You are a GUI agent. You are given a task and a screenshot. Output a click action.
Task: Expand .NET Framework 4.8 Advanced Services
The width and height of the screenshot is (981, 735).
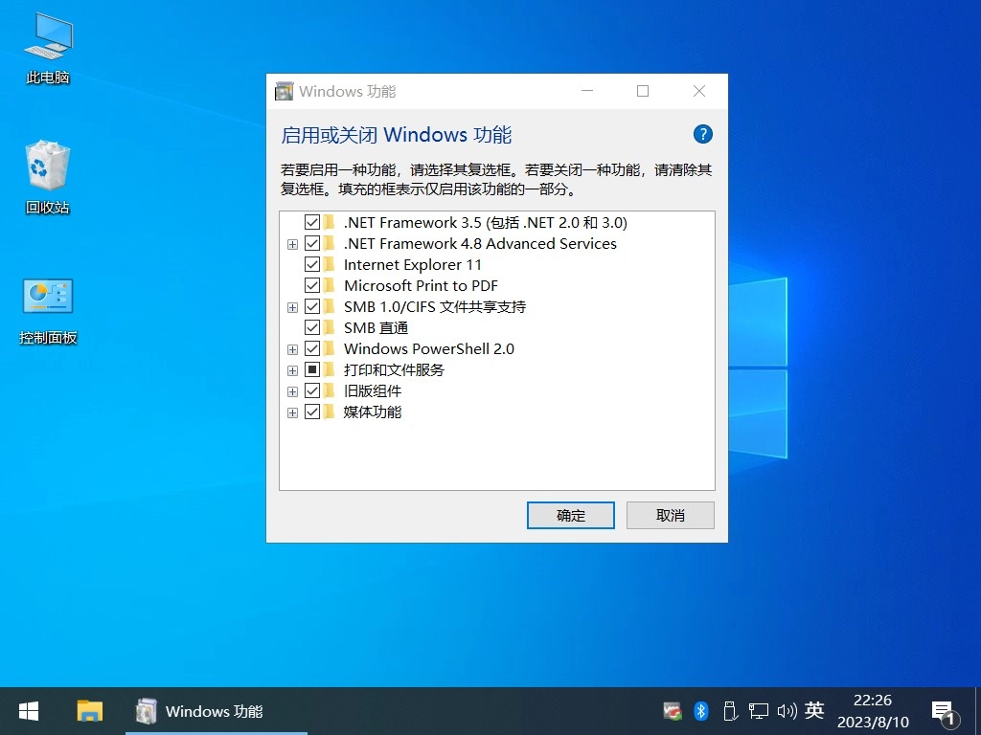coord(293,243)
